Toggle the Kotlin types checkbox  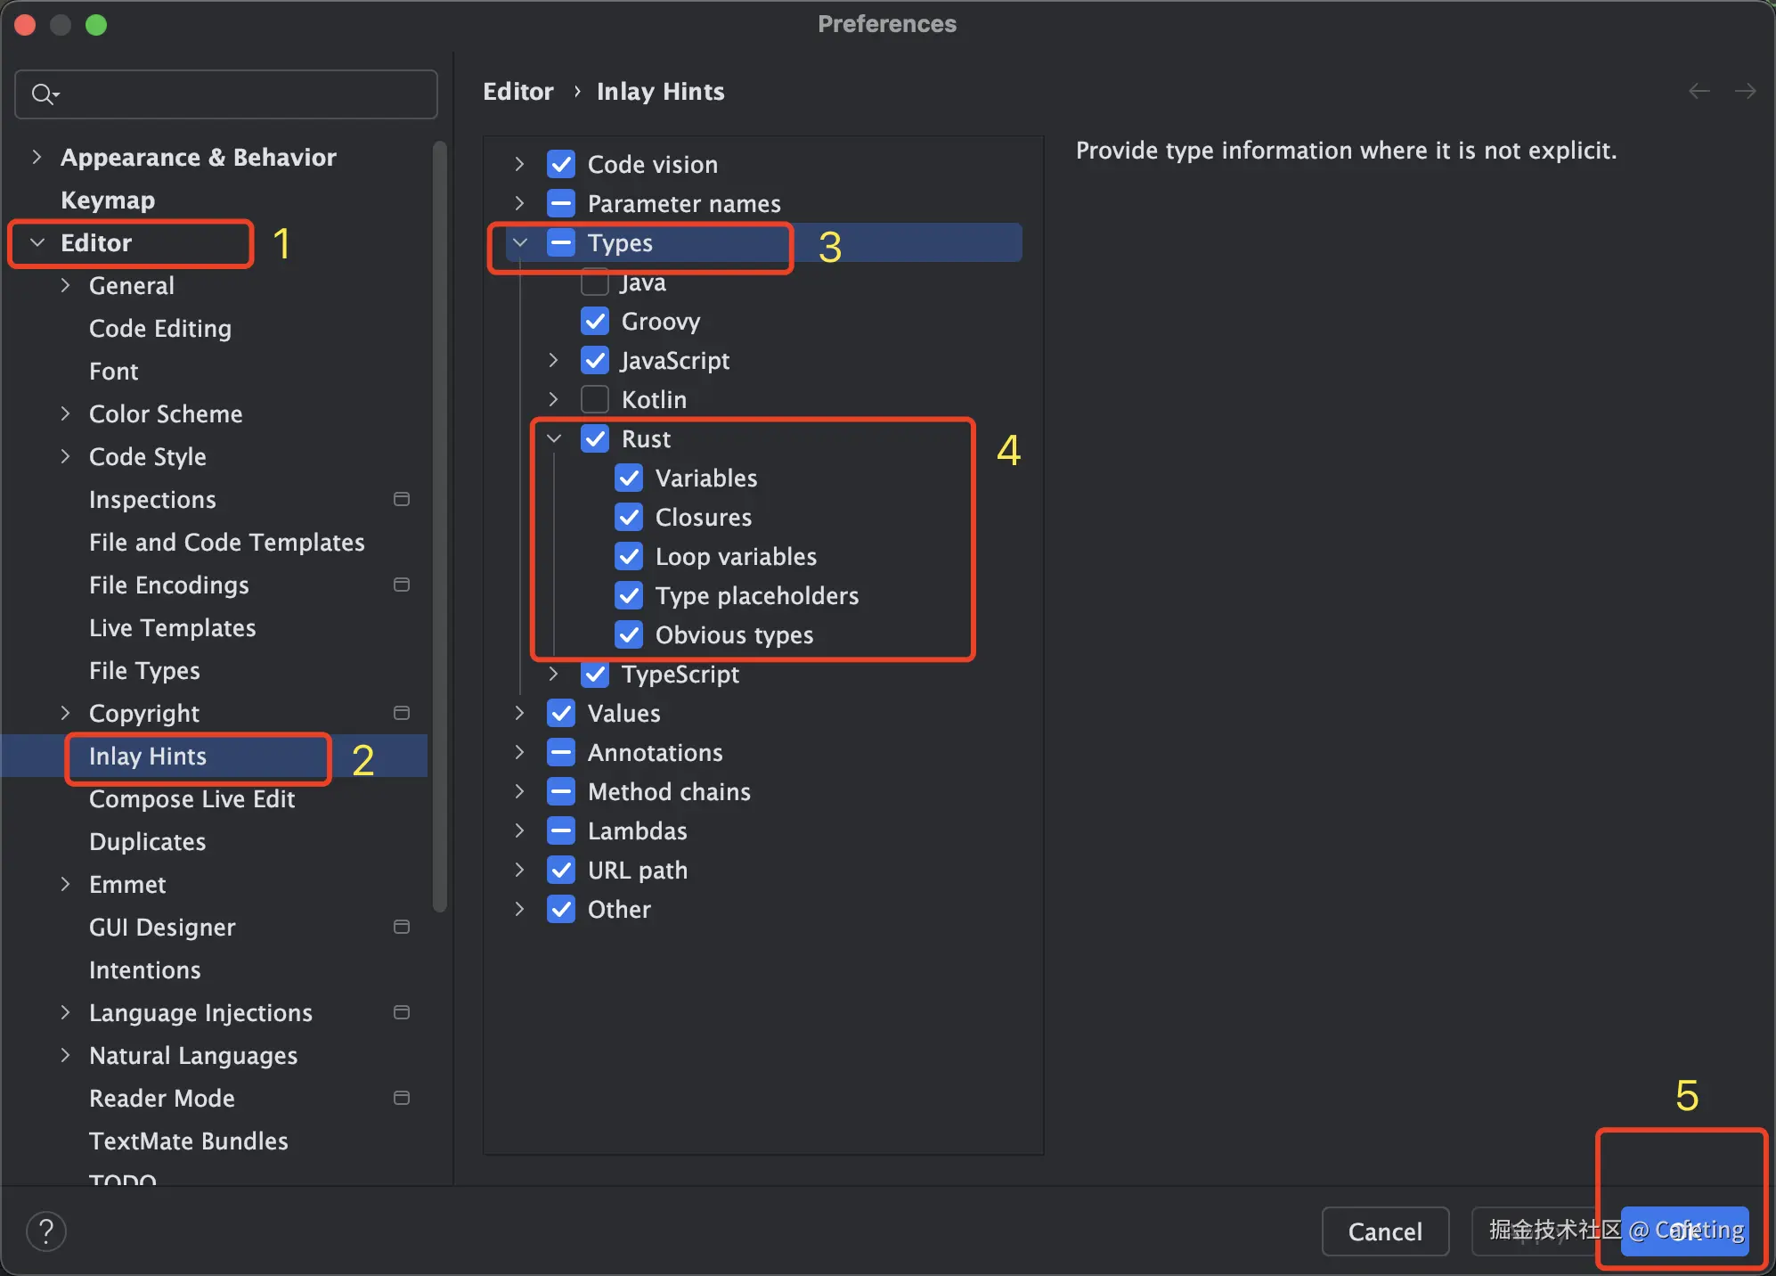pyautogui.click(x=595, y=399)
